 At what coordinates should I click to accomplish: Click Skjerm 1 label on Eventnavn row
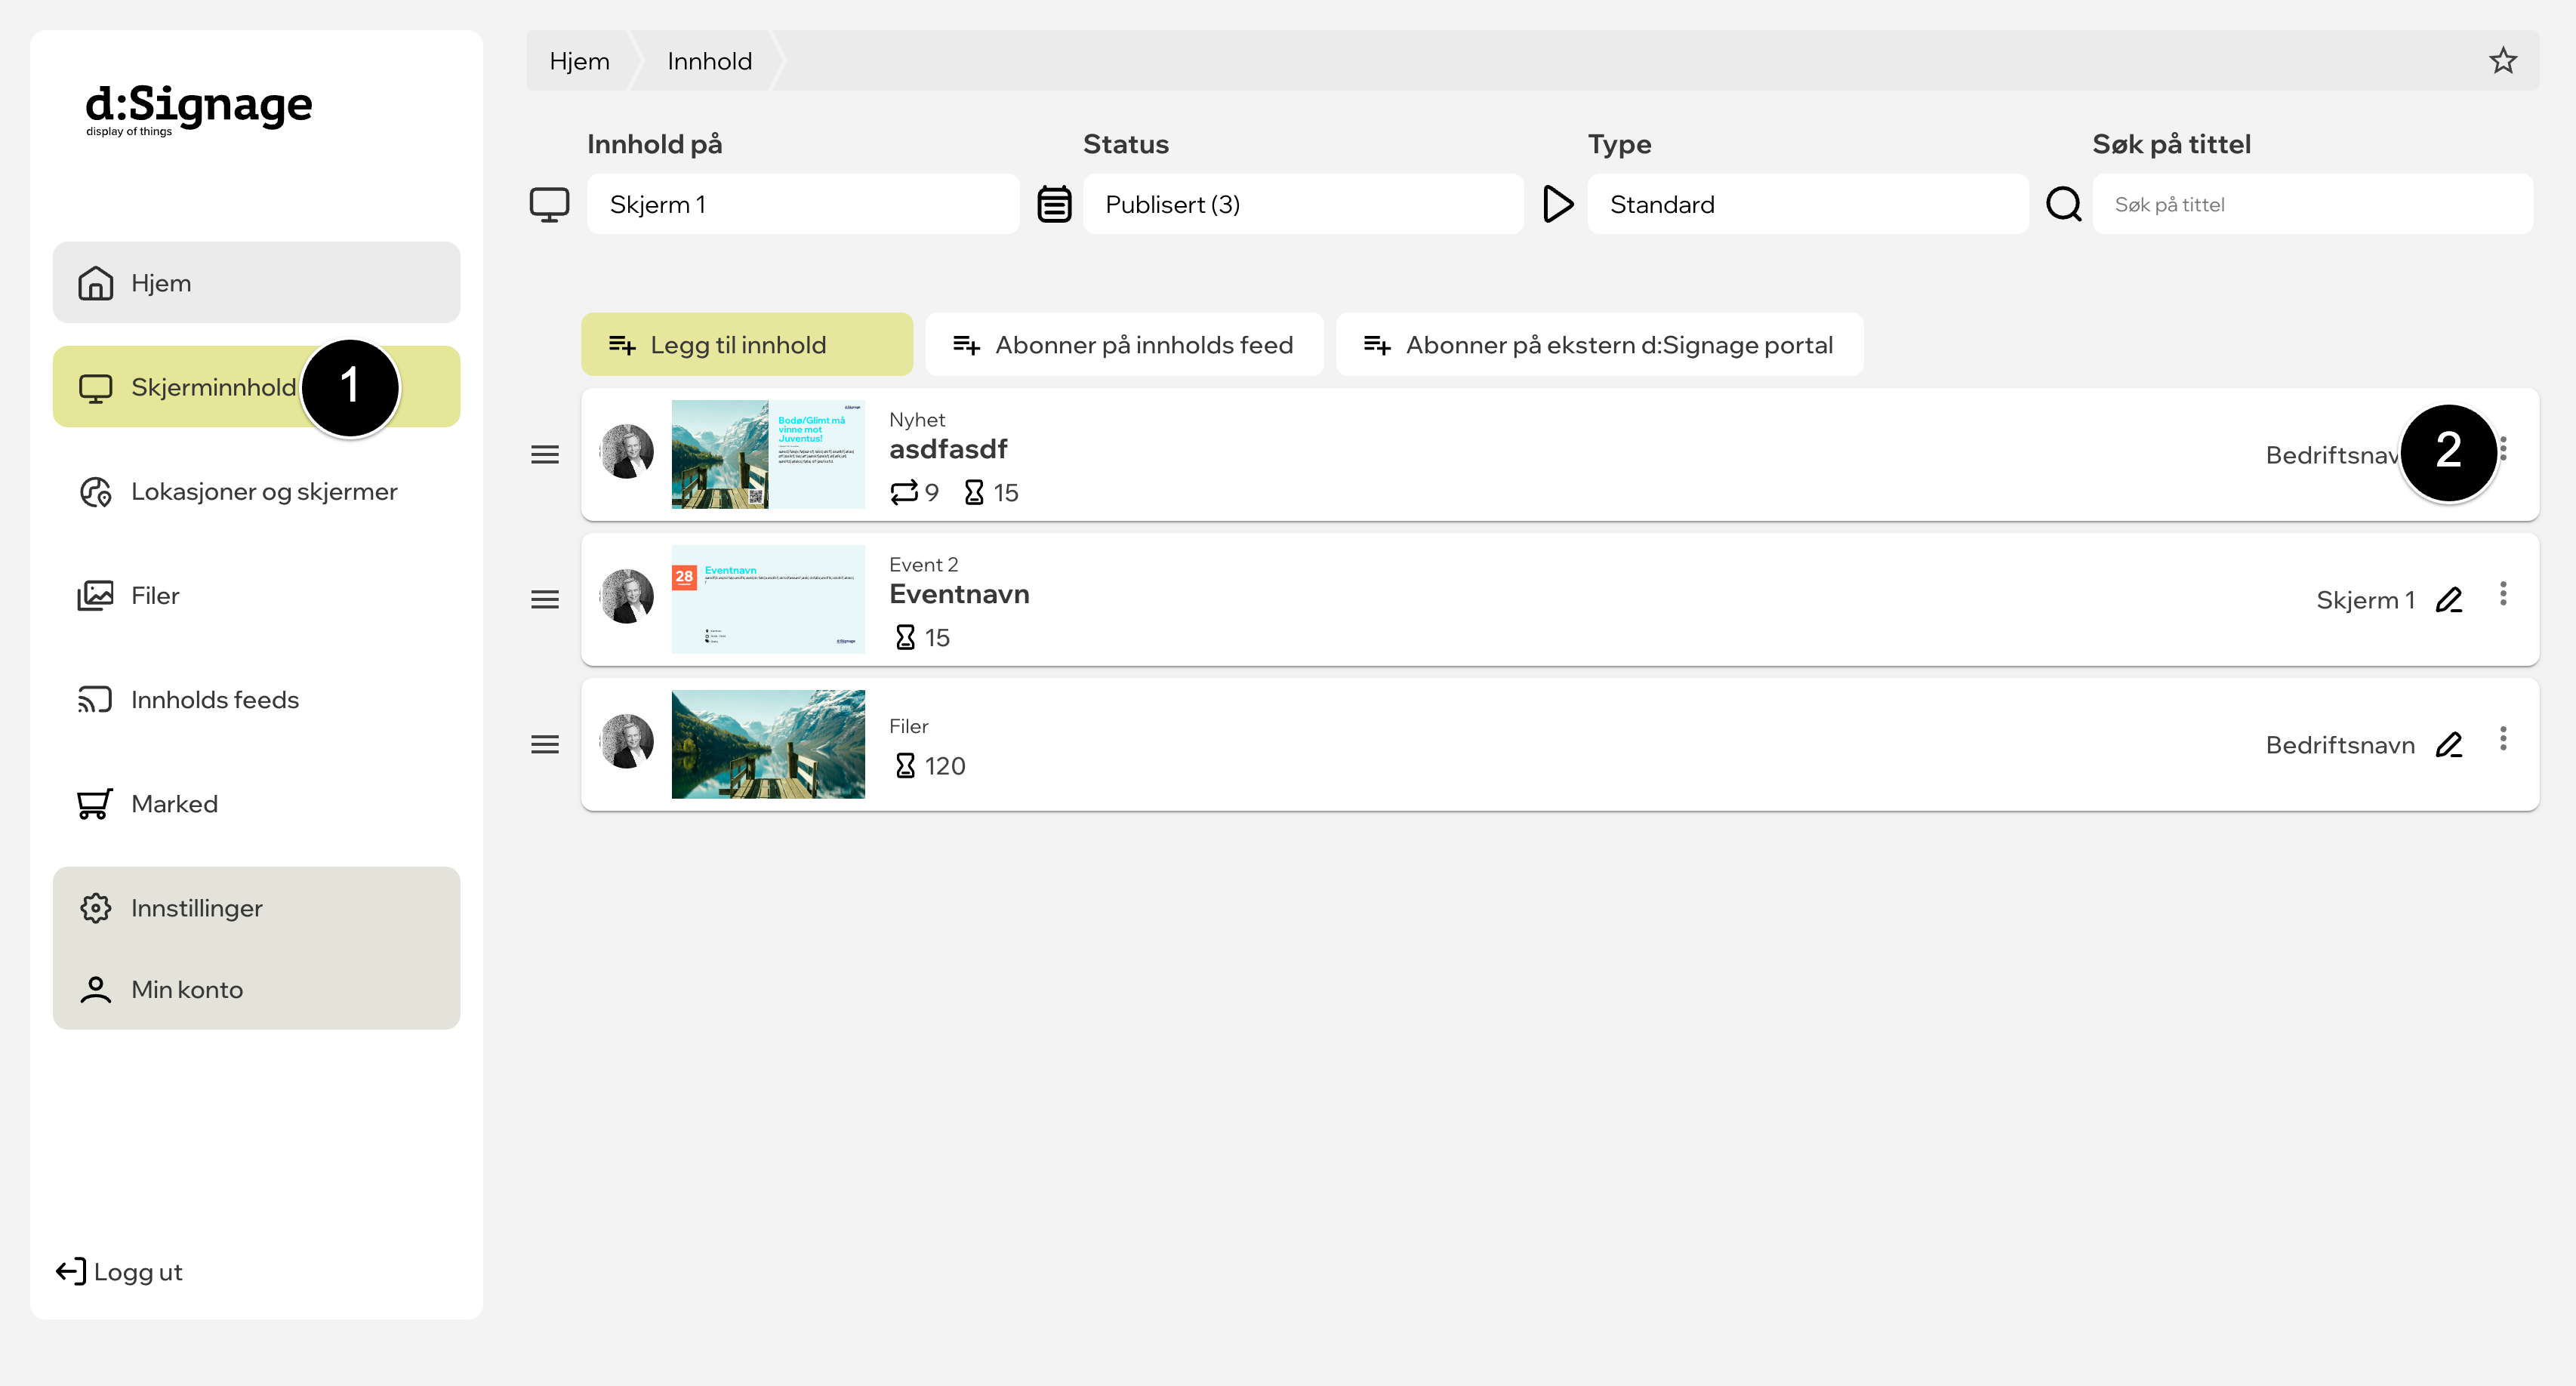[2365, 600]
